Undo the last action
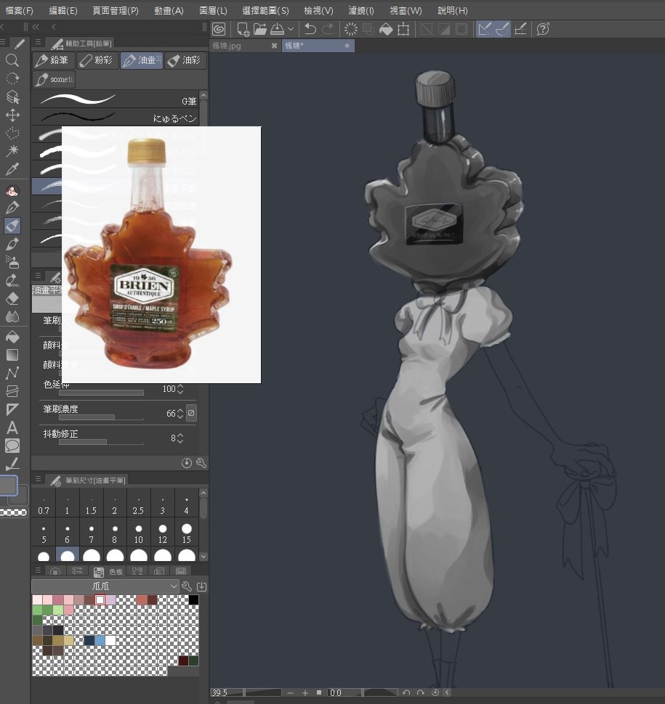This screenshot has height=704, width=665. tap(310, 29)
